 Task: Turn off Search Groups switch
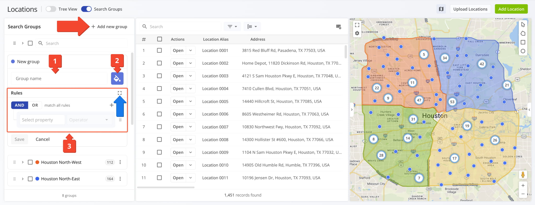[86, 9]
